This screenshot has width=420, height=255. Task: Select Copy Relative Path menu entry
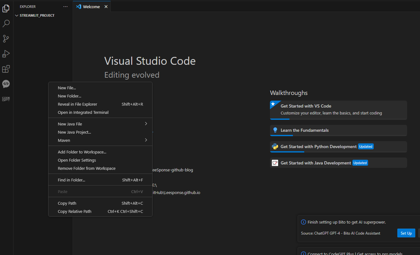pyautogui.click(x=100, y=212)
